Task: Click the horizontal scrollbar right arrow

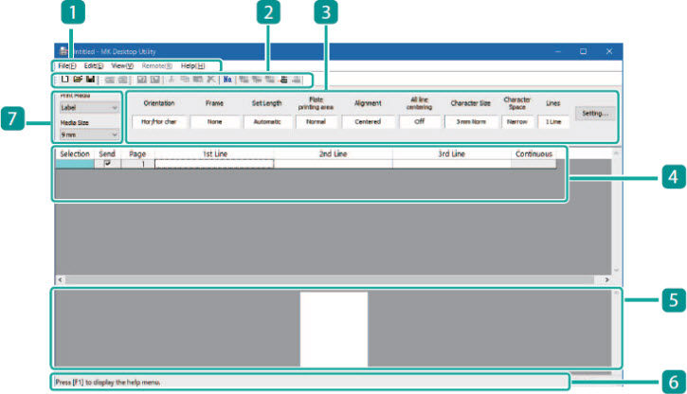Action: (606, 280)
